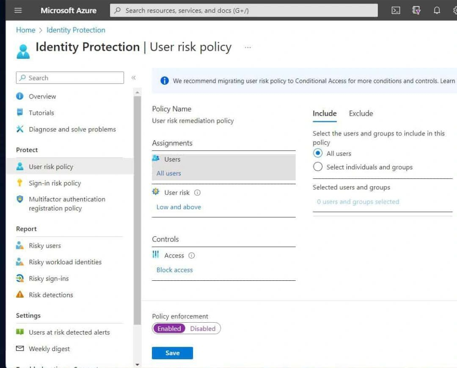Image resolution: width=457 pixels, height=368 pixels.
Task: Click the All users assignment link
Action: [168, 173]
